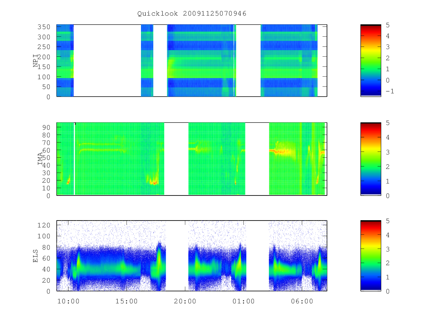This screenshot has height=327, width=436.
Task: Click the ELS spectrogram panel
Action: click(x=192, y=256)
